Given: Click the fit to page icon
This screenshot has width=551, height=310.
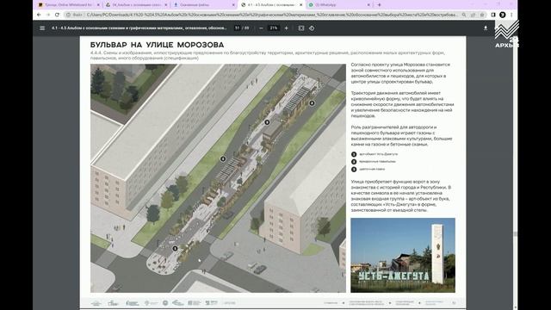Looking at the screenshot, I should pos(301,28).
